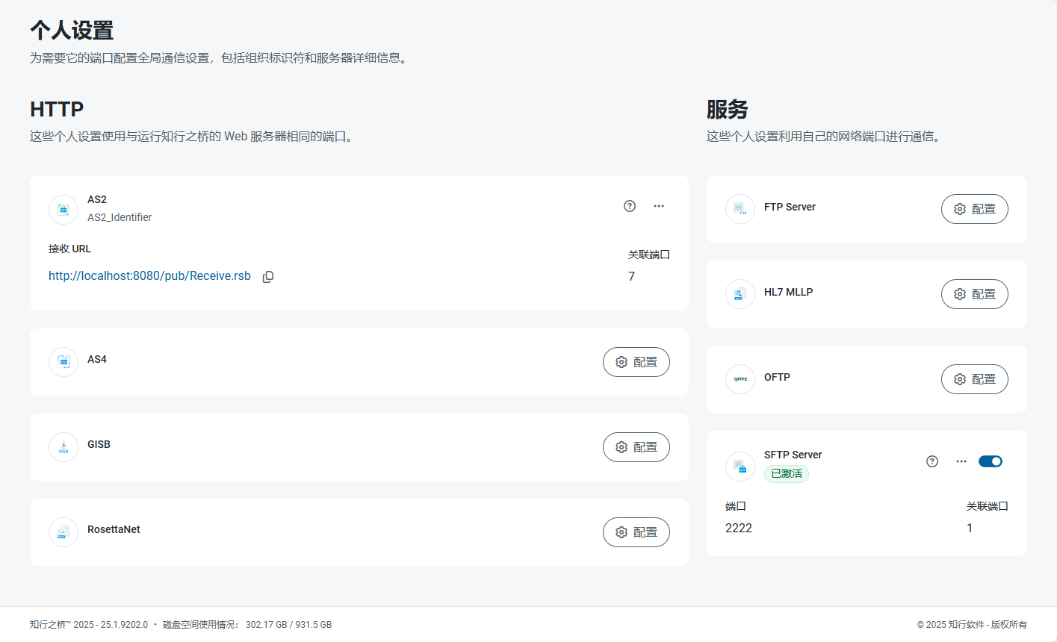1057x642 pixels.
Task: Open the AS2 more options menu
Action: (659, 206)
